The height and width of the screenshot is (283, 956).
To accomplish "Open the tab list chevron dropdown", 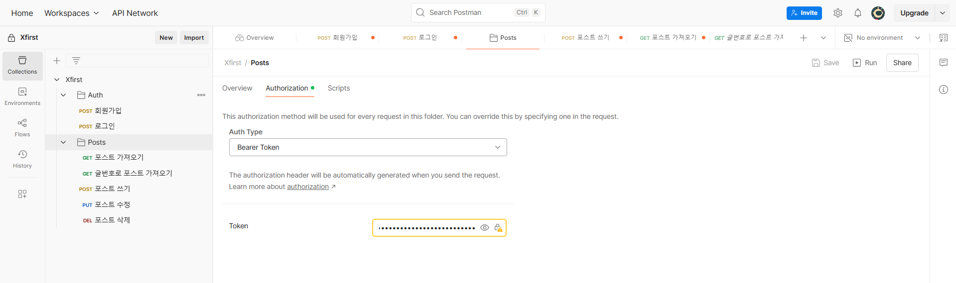I will (823, 38).
